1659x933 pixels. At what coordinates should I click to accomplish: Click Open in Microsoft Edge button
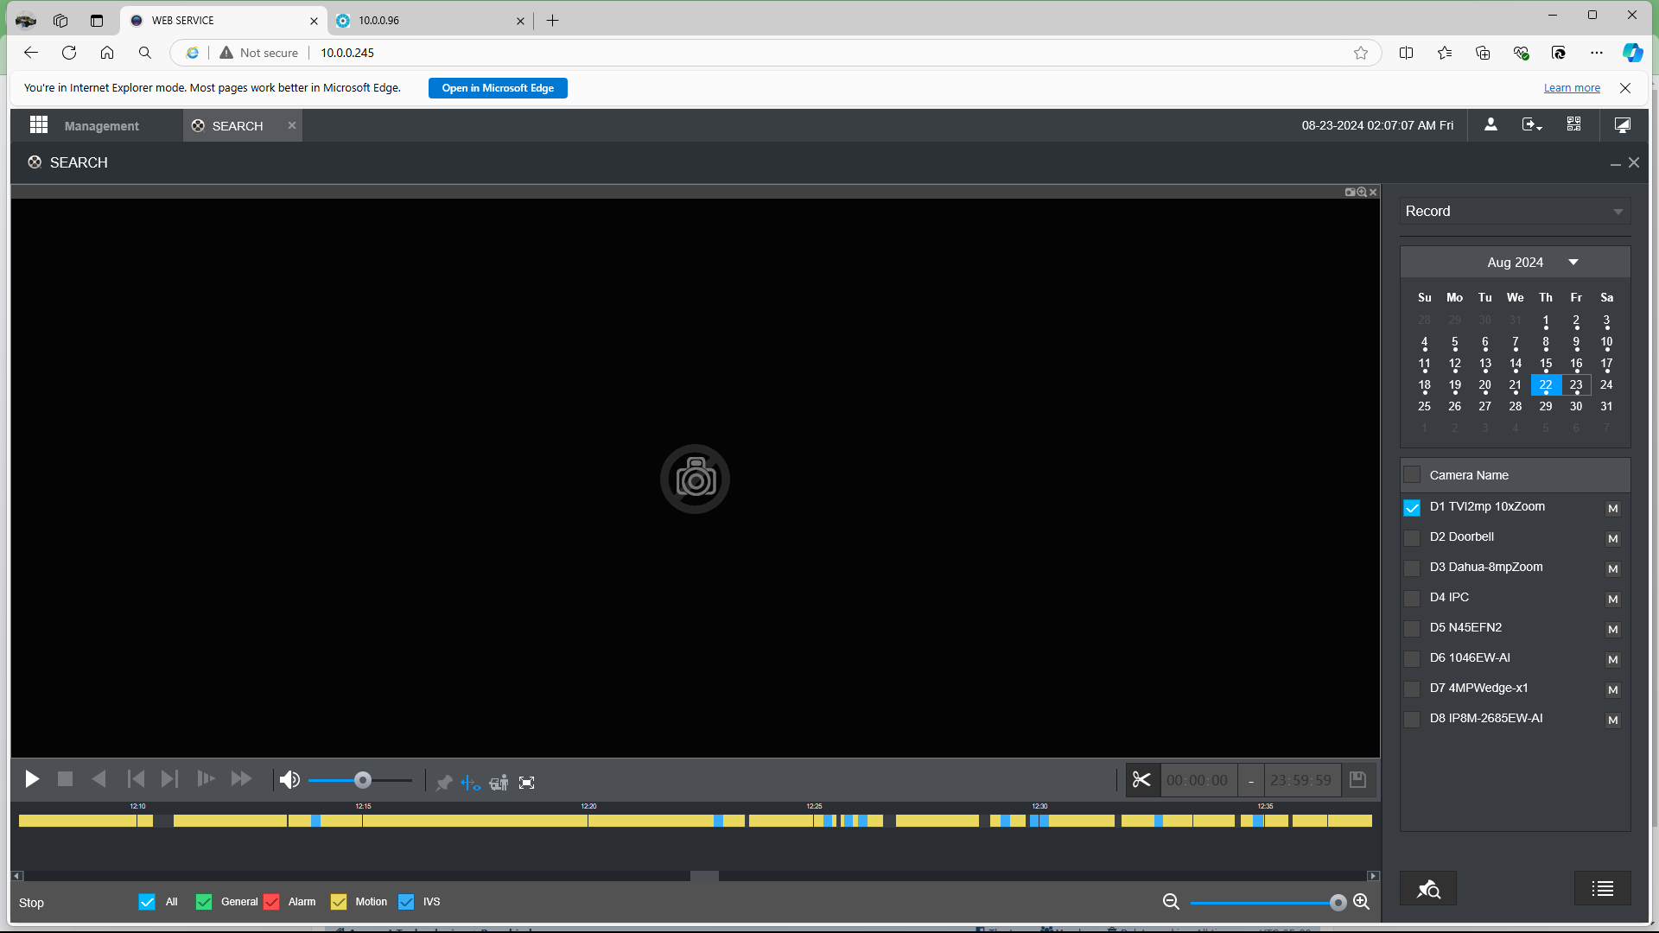498,88
